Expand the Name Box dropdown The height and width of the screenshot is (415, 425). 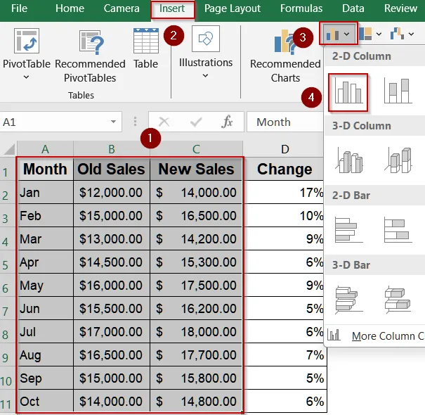pos(113,122)
